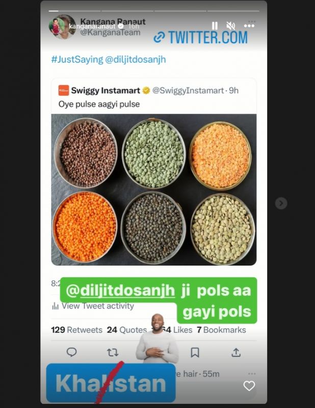Click the Swiggy Instamart account name
Viewport: 315px width, 408px height.
tap(106, 90)
